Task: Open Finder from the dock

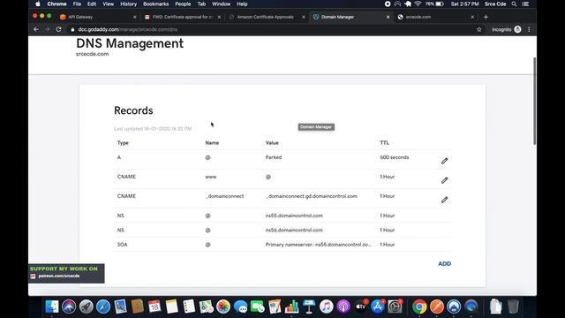Action: pyautogui.click(x=52, y=307)
